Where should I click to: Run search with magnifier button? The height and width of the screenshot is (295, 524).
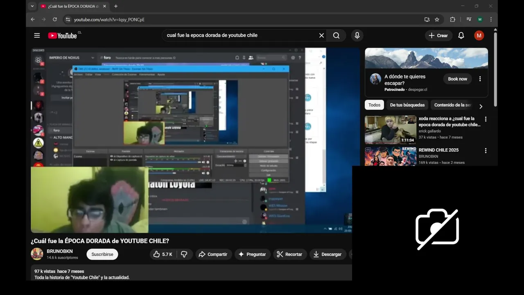336,36
